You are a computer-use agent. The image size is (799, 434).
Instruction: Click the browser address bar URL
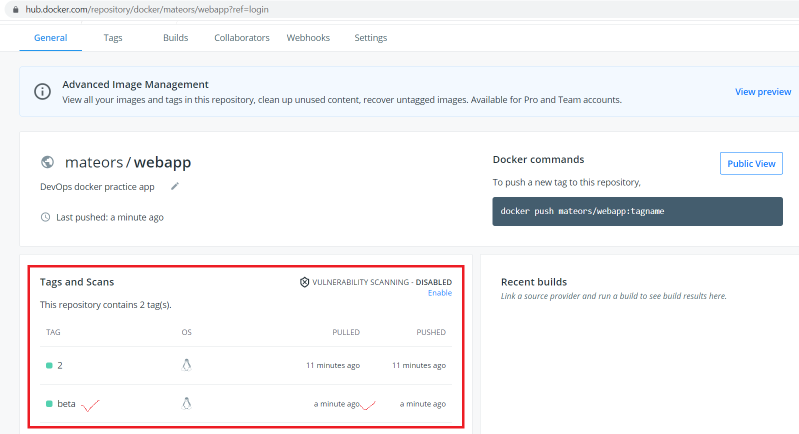pos(147,9)
